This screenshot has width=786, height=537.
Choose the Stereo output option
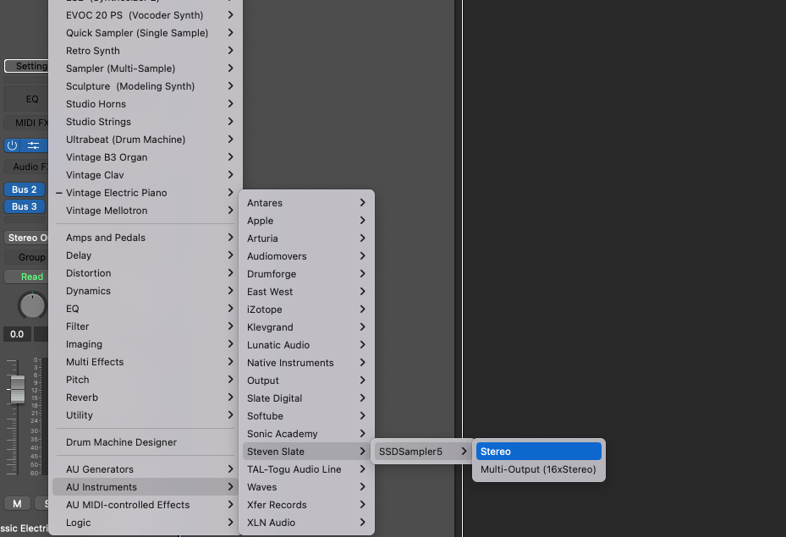[539, 452]
